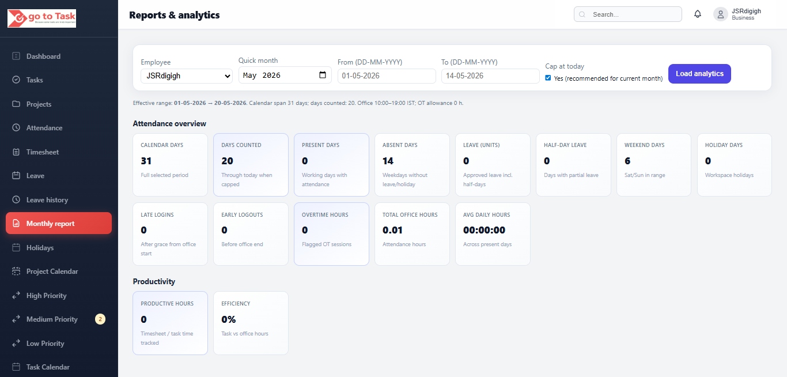787x377 pixels.
Task: Click the To date field
Action: pyautogui.click(x=490, y=76)
